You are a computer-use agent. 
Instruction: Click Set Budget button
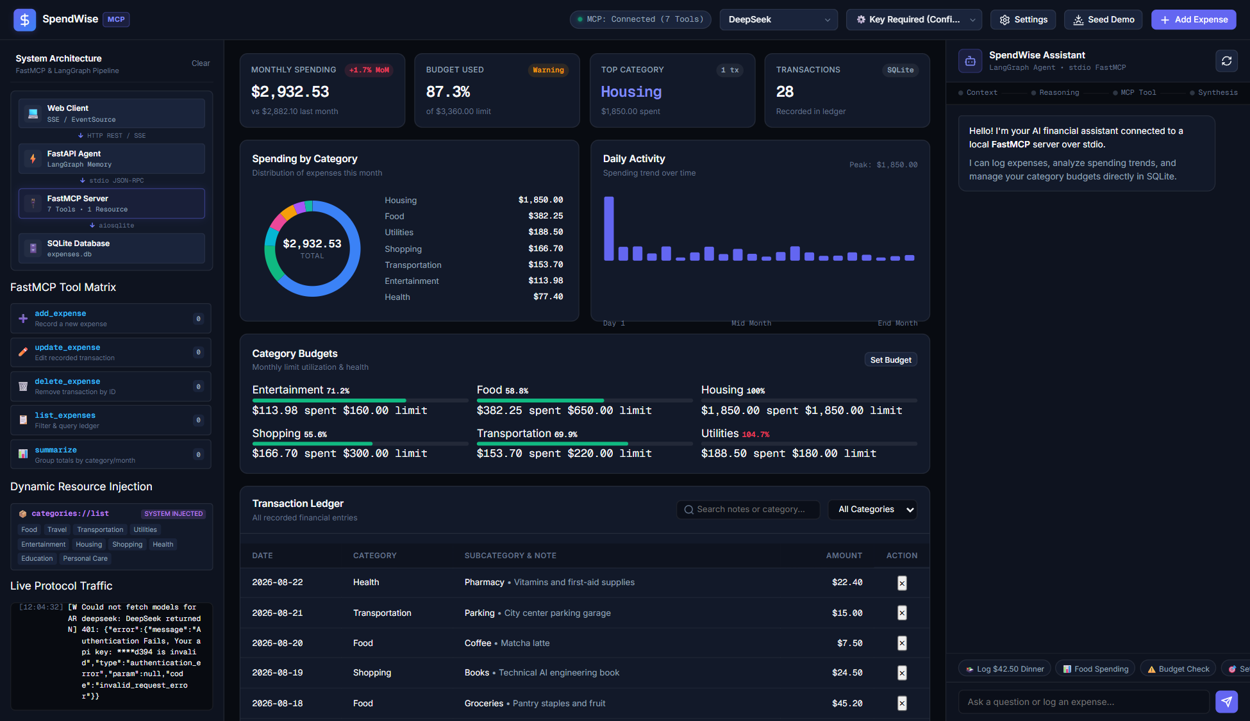click(x=890, y=360)
